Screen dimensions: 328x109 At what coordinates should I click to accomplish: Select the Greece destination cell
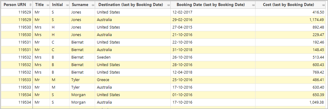133,80
